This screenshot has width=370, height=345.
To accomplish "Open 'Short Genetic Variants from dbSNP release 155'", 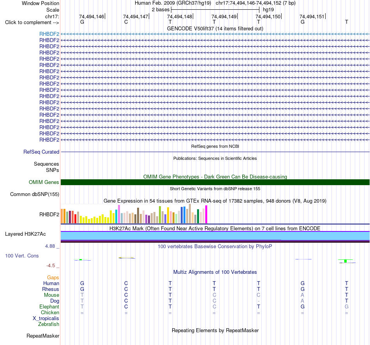I will coord(215,189).
